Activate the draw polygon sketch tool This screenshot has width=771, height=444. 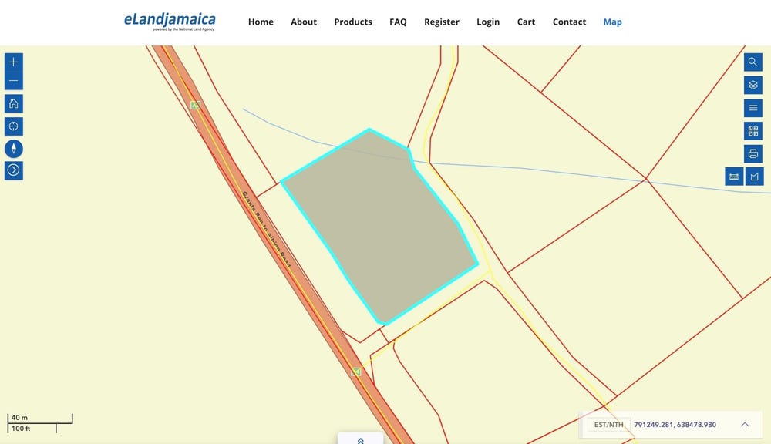[754, 177]
